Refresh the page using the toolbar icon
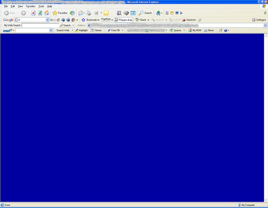The width and height of the screenshot is (268, 208). point(40,13)
